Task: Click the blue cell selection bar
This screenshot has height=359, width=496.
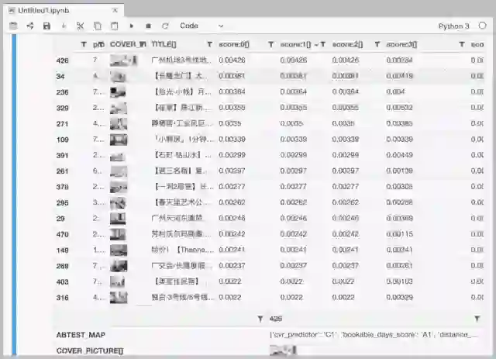Action: pos(14,195)
